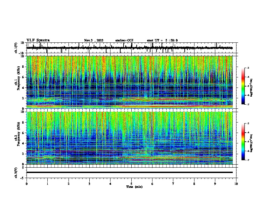The width and height of the screenshot is (266, 206).
Task: Click the "-3" label atop ch.1 color bar
Action: (x=248, y=68)
